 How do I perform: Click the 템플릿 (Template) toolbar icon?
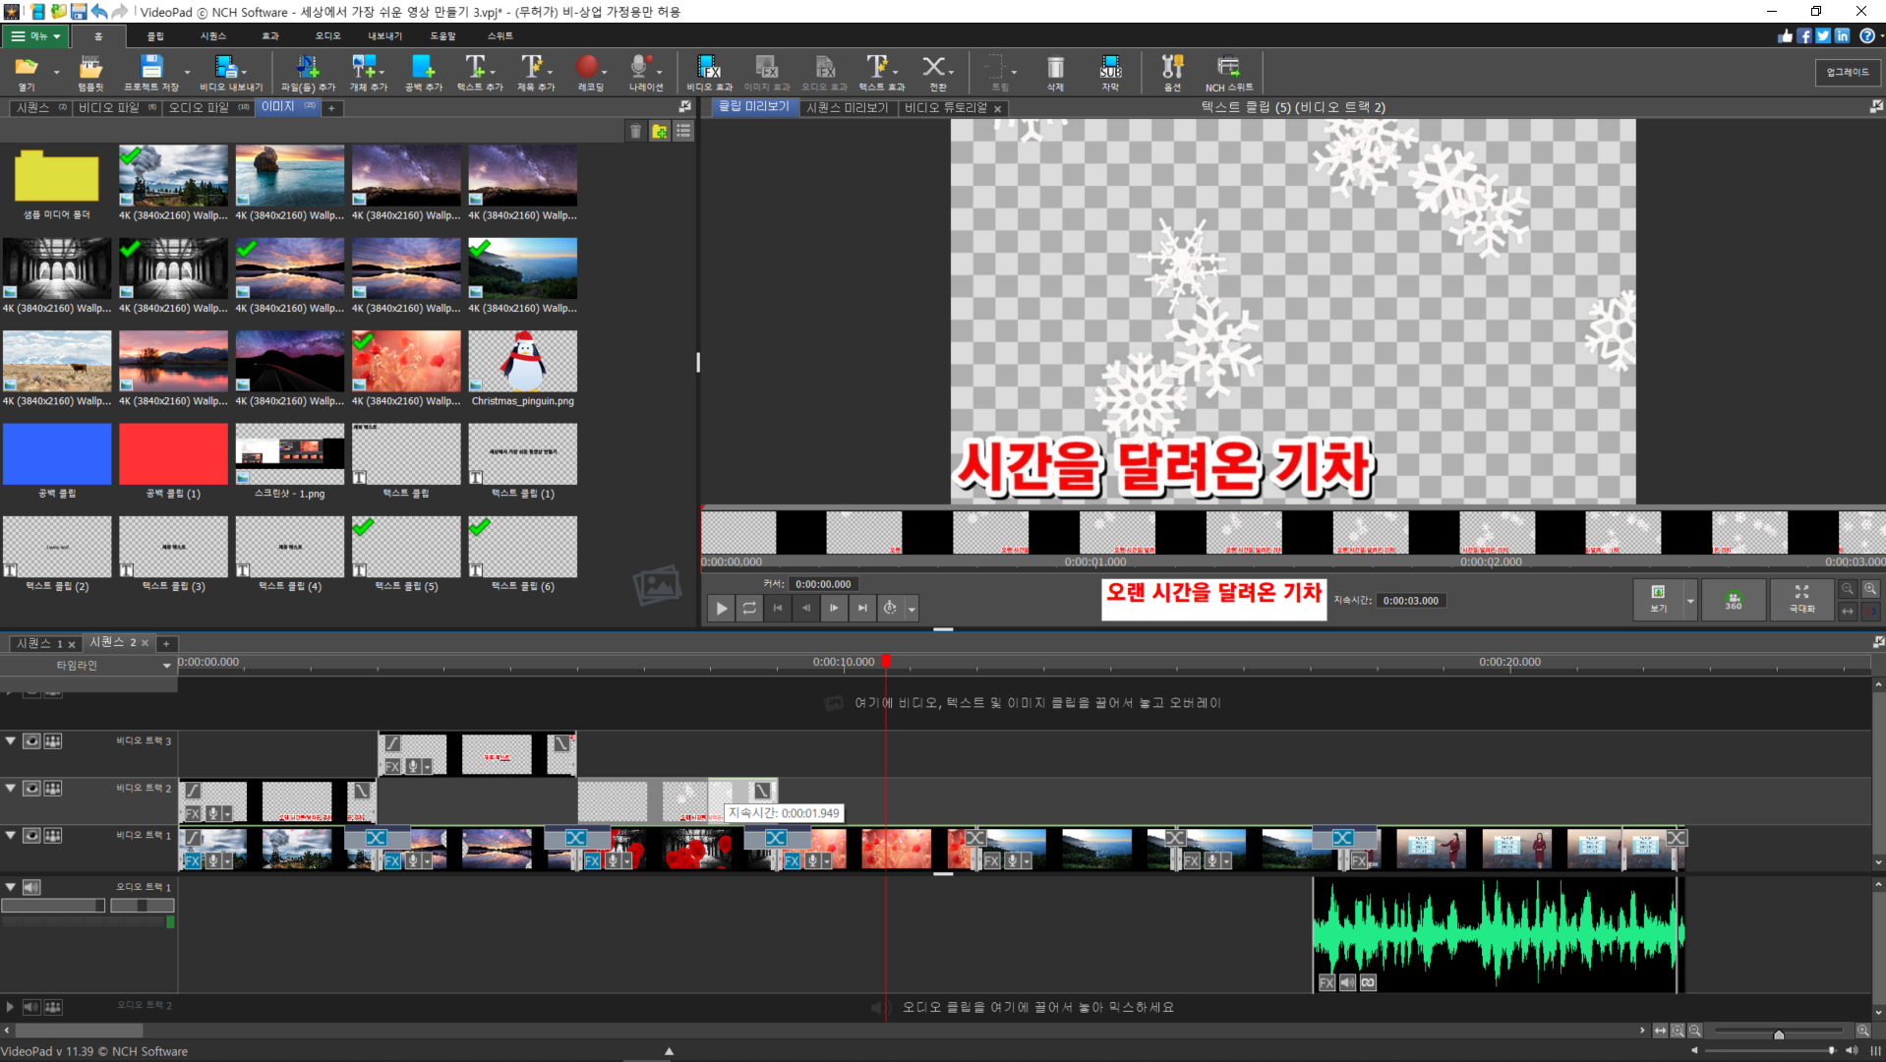(x=90, y=73)
